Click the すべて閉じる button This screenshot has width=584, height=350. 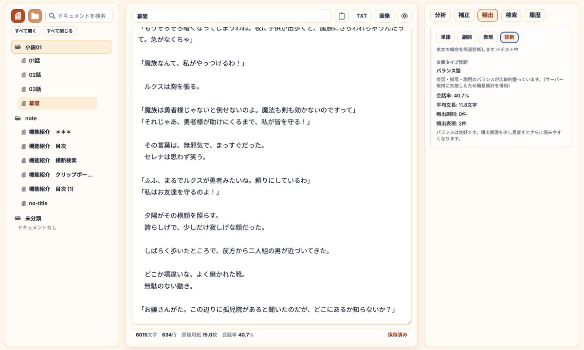click(59, 31)
